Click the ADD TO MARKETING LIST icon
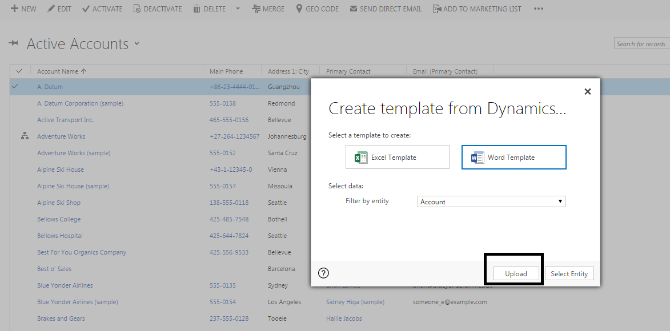The height and width of the screenshot is (331, 670). coord(437,9)
